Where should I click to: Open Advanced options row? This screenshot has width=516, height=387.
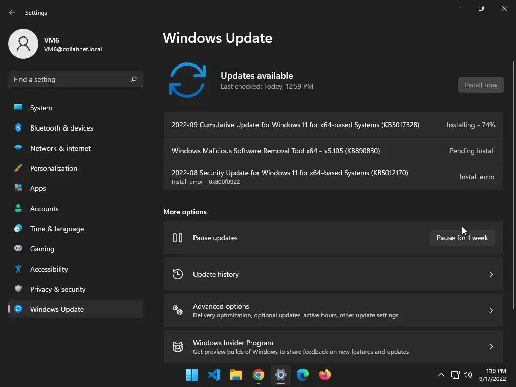(334, 310)
